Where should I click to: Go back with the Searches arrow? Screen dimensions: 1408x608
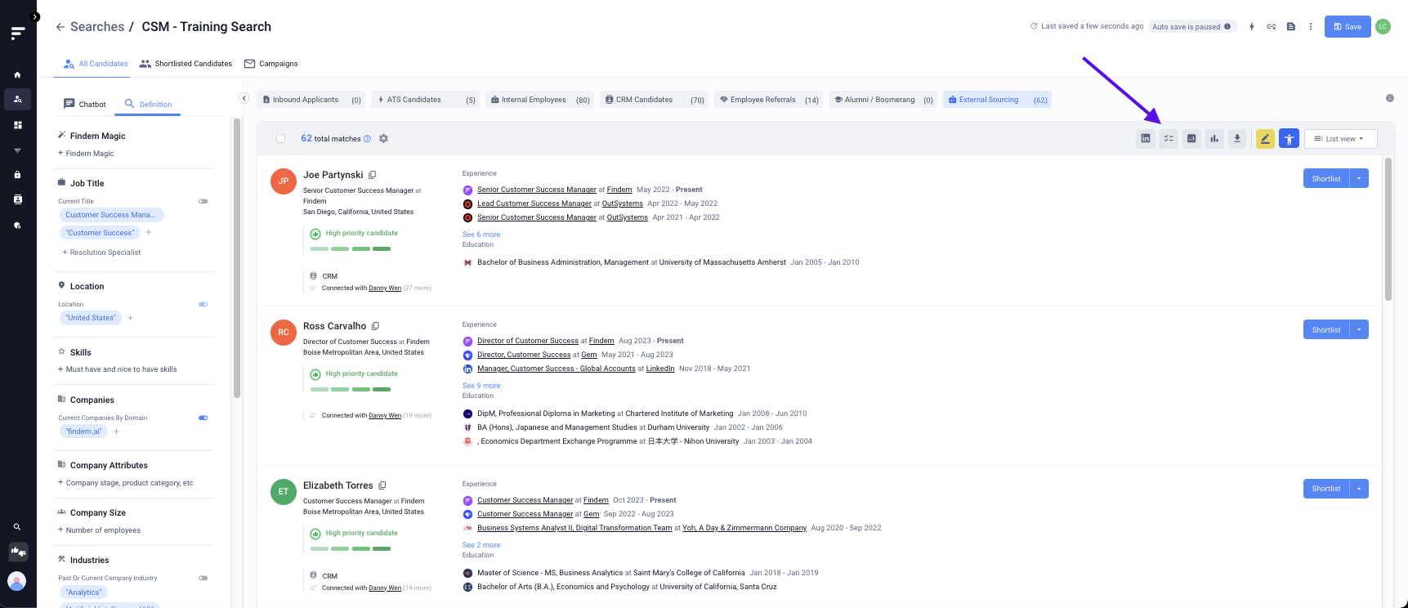click(x=60, y=27)
